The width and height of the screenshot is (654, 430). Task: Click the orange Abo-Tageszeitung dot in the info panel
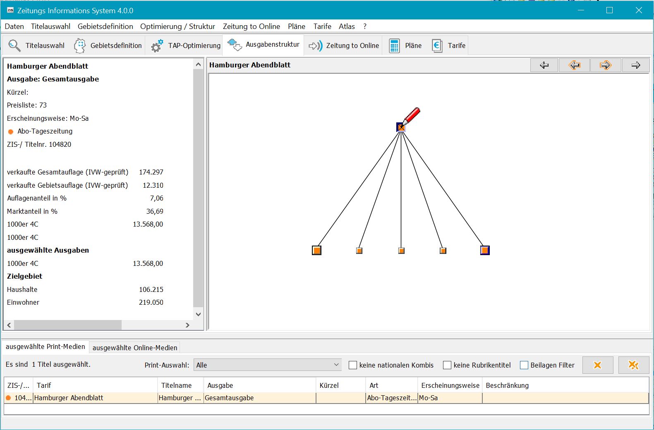[x=11, y=131]
